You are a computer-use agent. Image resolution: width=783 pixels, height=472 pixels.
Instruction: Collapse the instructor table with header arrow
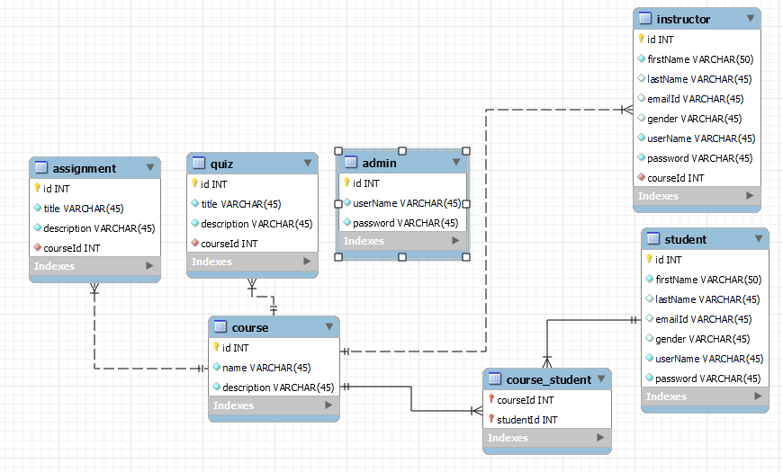750,18
